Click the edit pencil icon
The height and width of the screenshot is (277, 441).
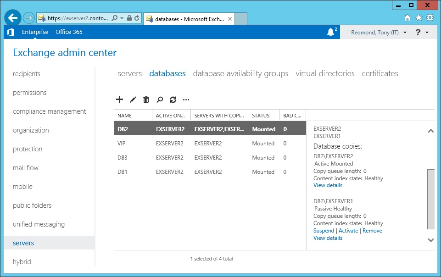point(133,100)
